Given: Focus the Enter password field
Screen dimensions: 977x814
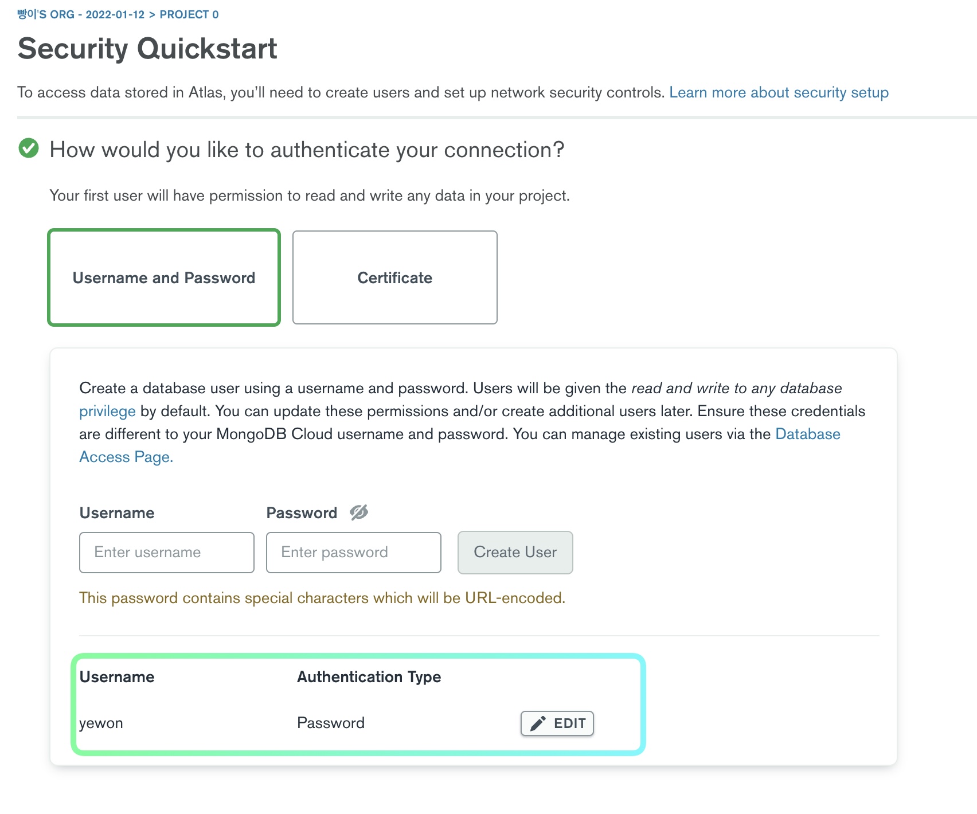Looking at the screenshot, I should click(x=353, y=553).
